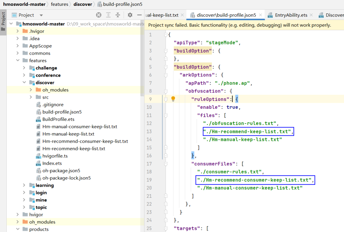Click the locate current file target icon

99,15
